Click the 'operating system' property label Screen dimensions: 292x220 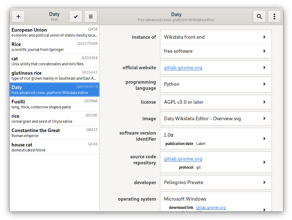pyautogui.click(x=137, y=199)
